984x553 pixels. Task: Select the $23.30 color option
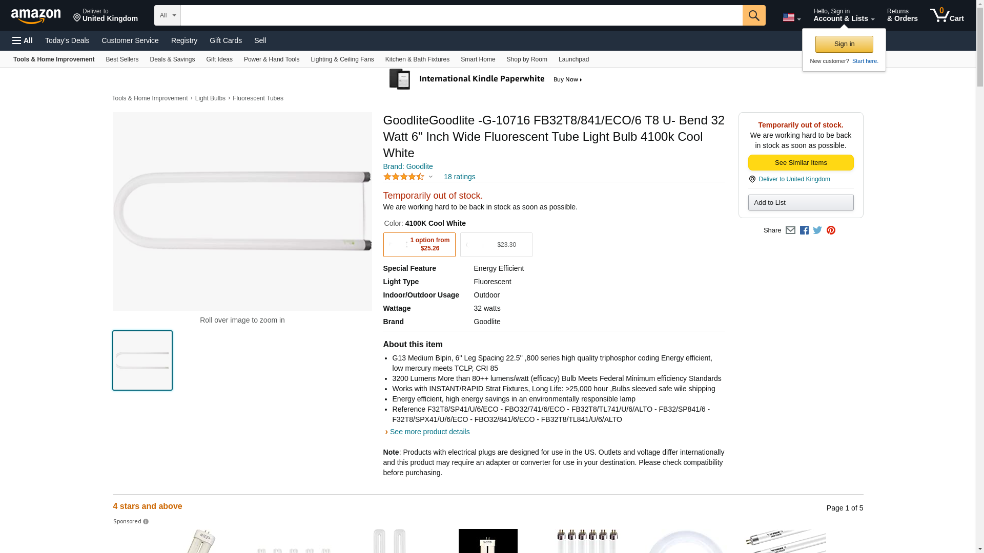tap(496, 245)
